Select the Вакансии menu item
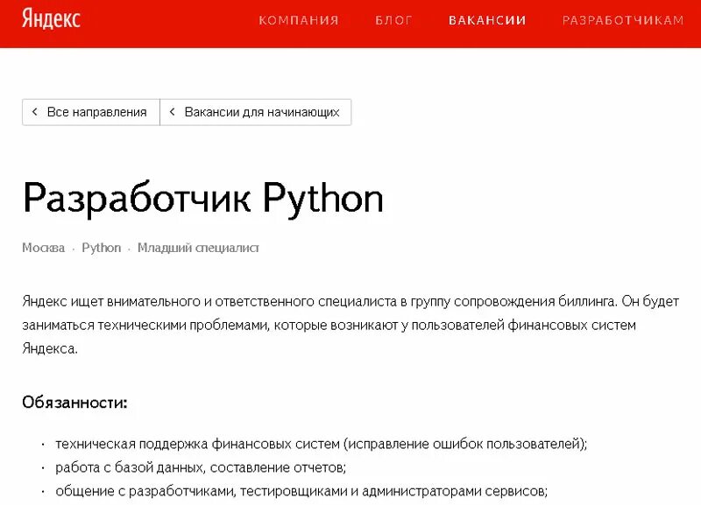Screen dimensions: 701x505 point(487,20)
